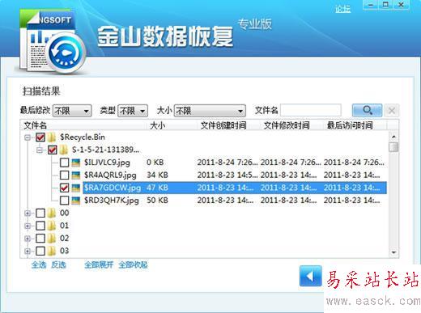Click the 反选 invert selection link
The width and height of the screenshot is (421, 313).
(58, 265)
